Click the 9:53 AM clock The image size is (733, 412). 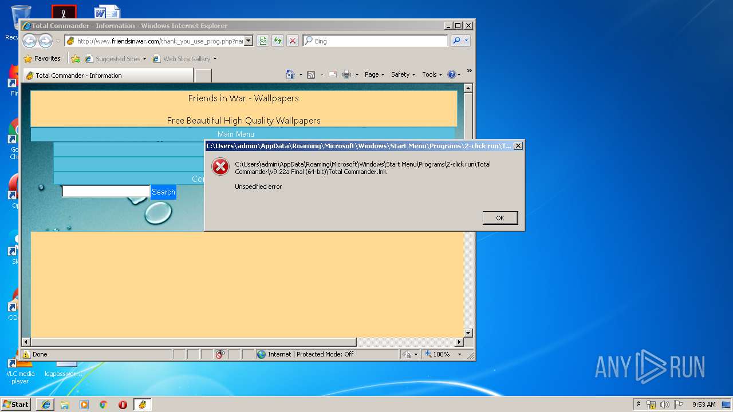(704, 405)
